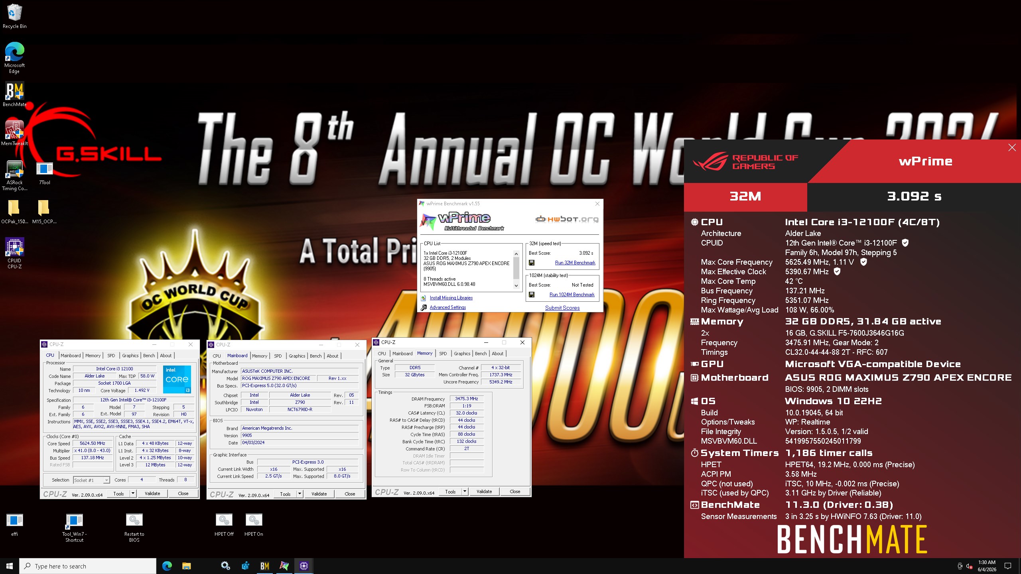Click the Advanced Settings wrench icon in wPrime
1021x574 pixels.
(x=424, y=307)
